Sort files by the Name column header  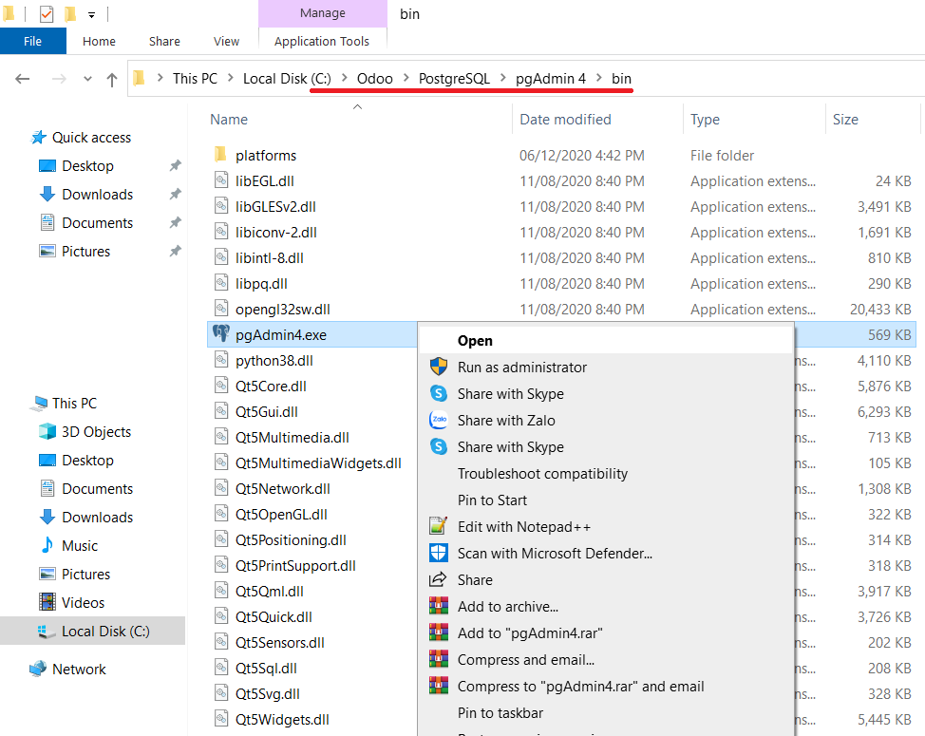[x=358, y=119]
